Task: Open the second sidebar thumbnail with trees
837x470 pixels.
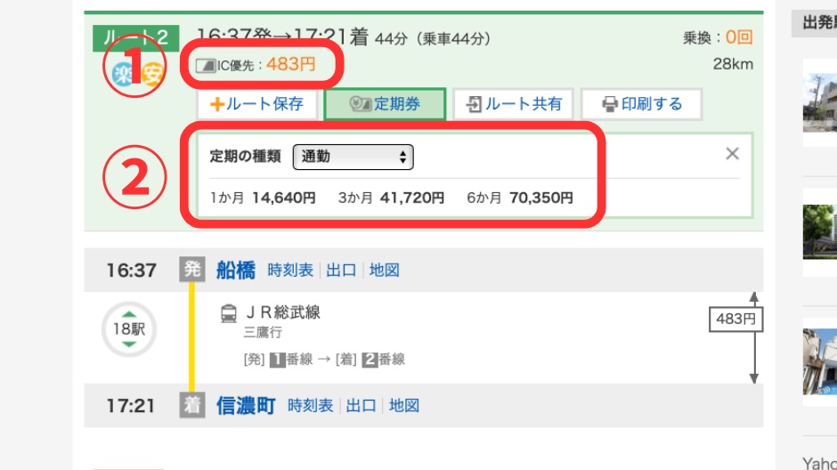Action: click(x=820, y=232)
